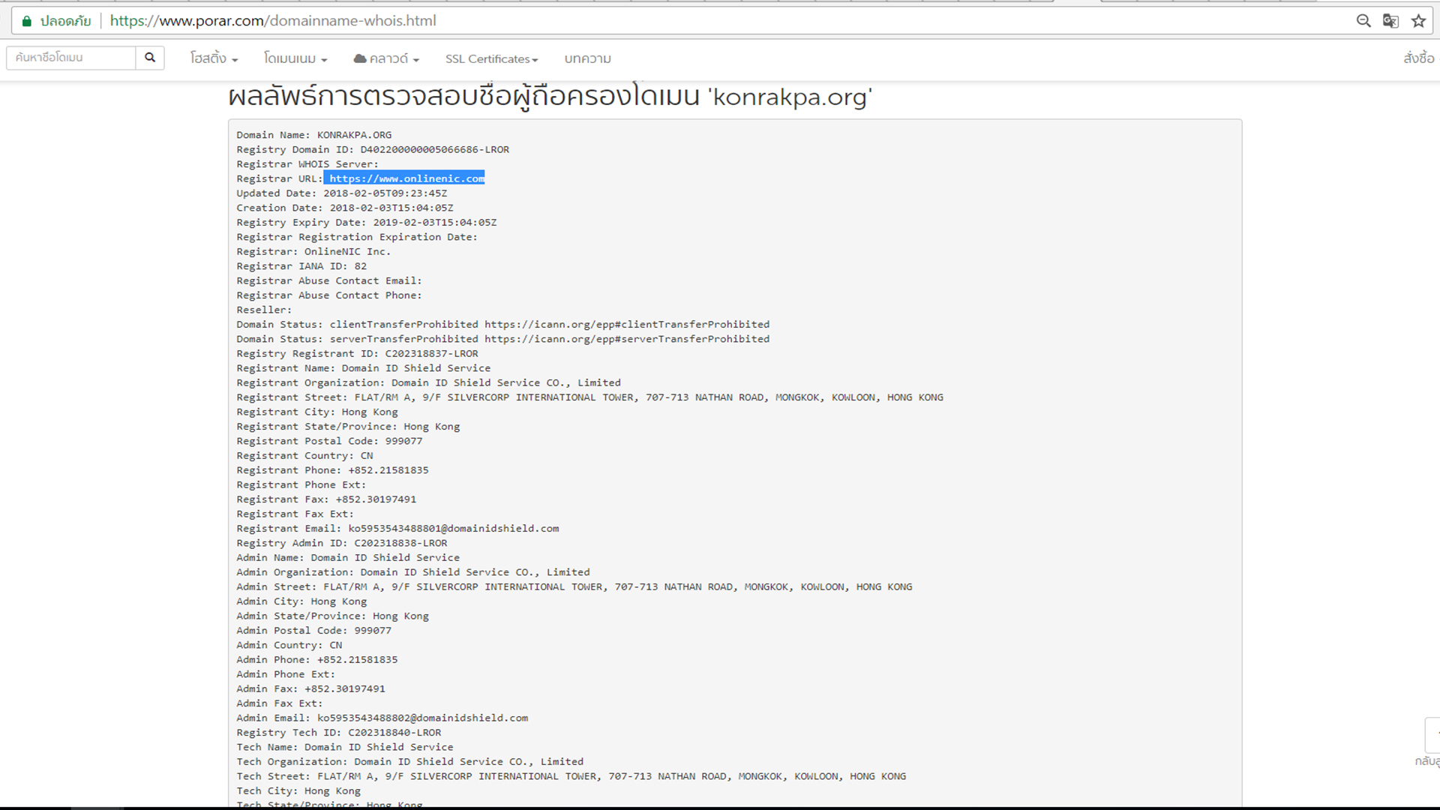Click the konrakpa.org results page heading
This screenshot has width=1440, height=810.
550,97
